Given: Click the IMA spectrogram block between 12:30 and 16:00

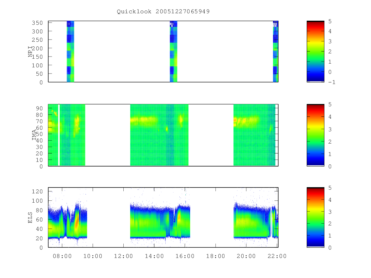Looking at the screenshot, I should (x=159, y=135).
